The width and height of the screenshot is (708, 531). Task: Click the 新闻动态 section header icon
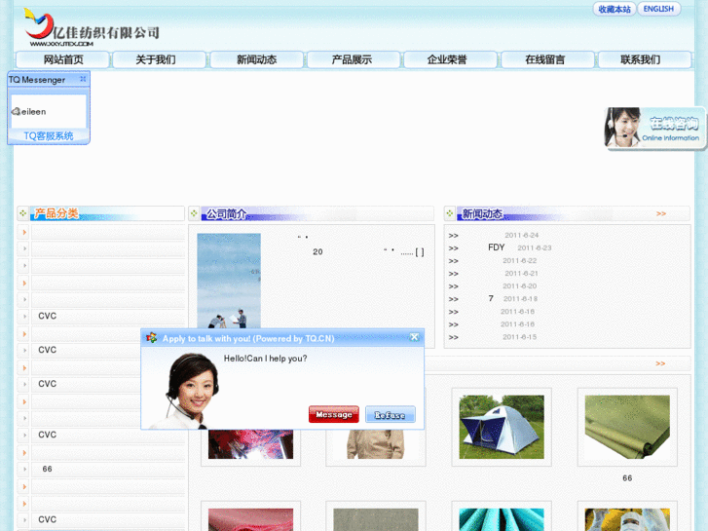[450, 212]
